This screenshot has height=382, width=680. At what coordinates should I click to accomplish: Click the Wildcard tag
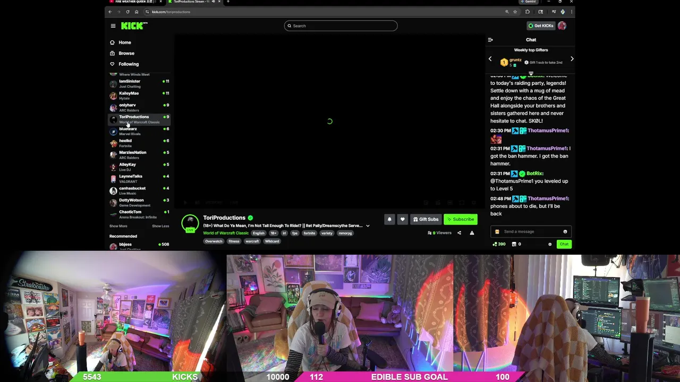click(271, 241)
